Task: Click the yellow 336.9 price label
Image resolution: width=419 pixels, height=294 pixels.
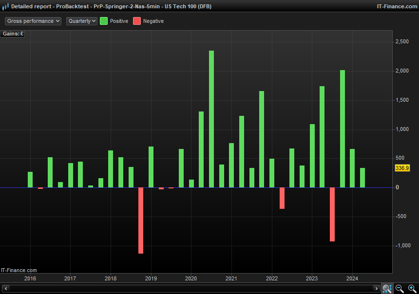Action: point(402,168)
